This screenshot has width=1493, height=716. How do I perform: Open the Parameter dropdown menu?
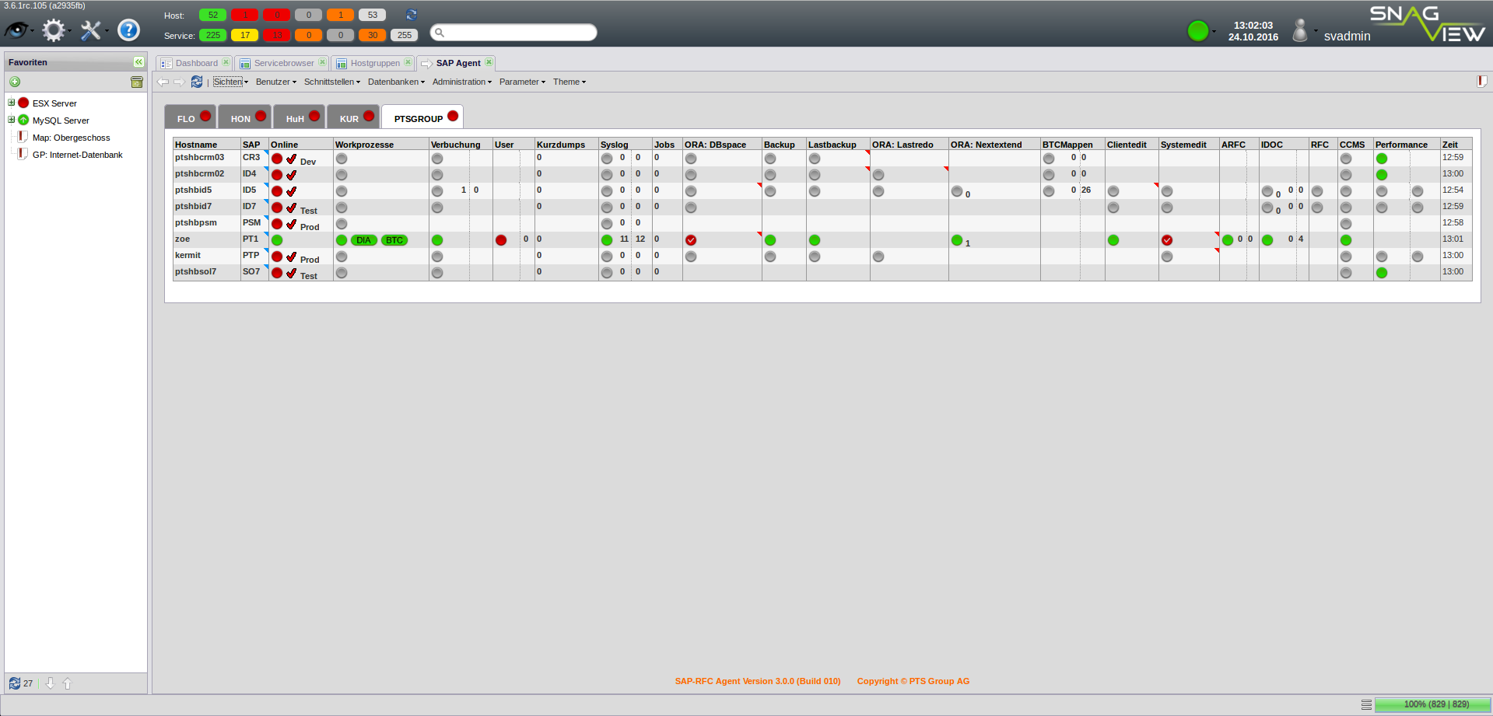pyautogui.click(x=522, y=82)
